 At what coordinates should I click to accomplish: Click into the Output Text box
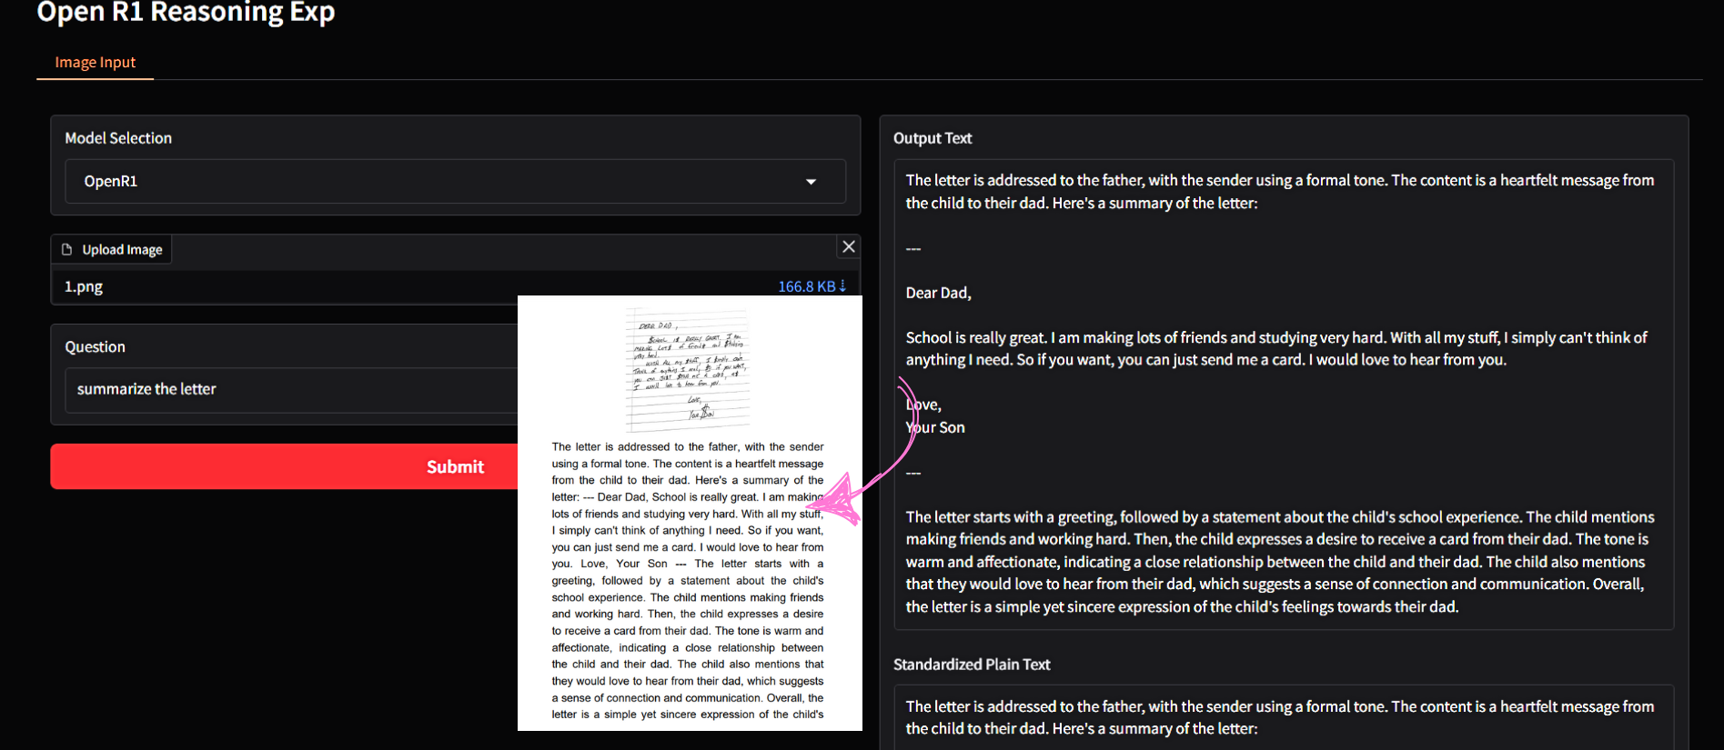coord(1283,393)
